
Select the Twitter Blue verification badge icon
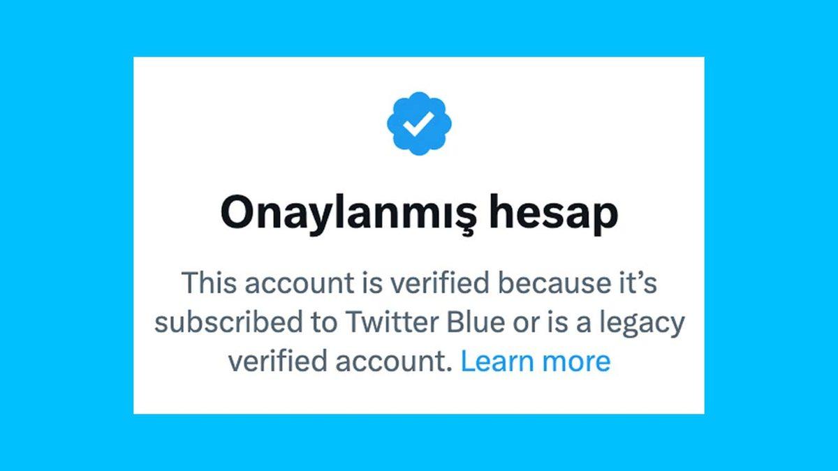(419, 126)
